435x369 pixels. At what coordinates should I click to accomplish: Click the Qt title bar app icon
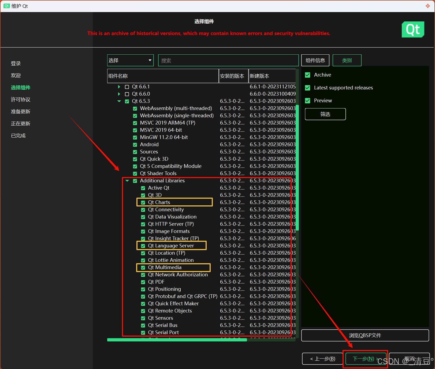pyautogui.click(x=7, y=6)
